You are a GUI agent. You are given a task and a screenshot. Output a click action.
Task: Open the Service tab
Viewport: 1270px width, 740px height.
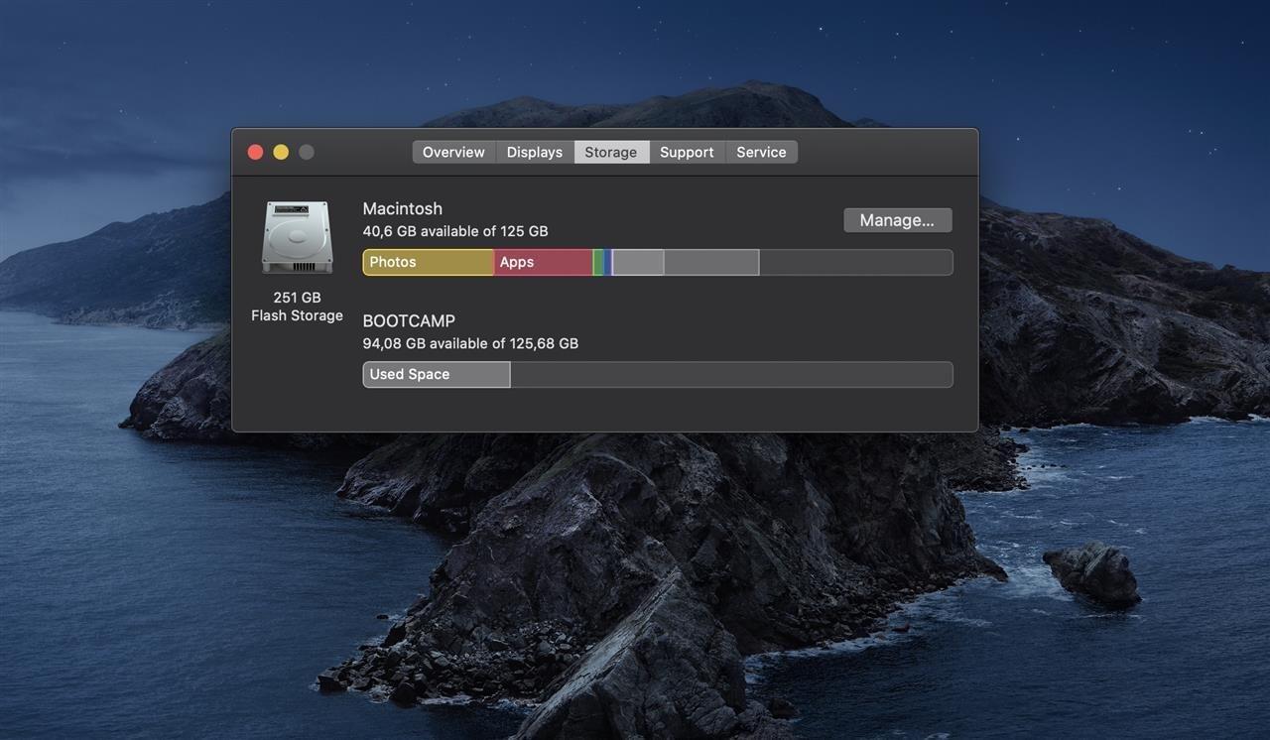pos(761,152)
